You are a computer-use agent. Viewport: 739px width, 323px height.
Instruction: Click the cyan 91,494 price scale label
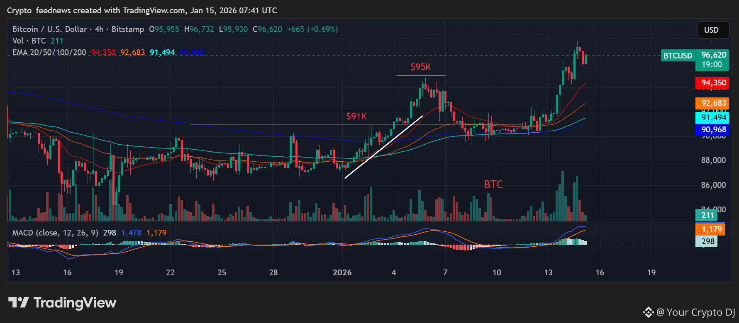[x=712, y=118]
